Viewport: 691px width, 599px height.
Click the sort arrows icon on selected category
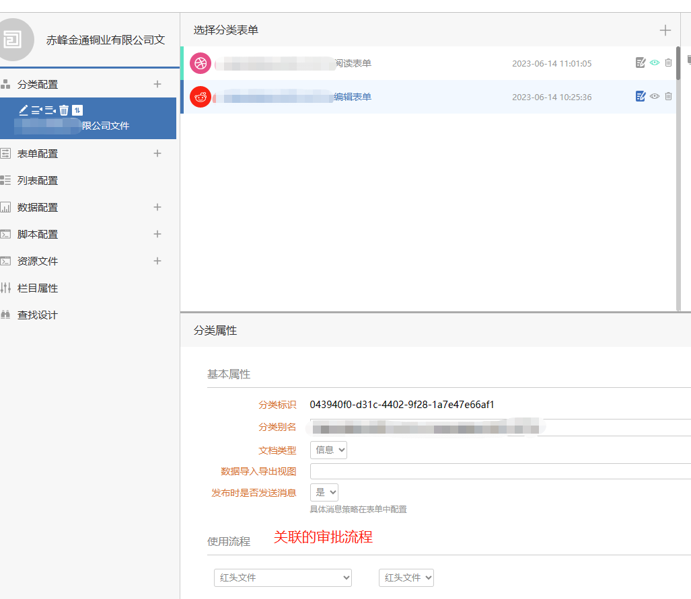pos(77,110)
